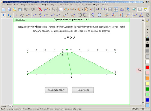Select the polygon tool icon

point(92,15)
